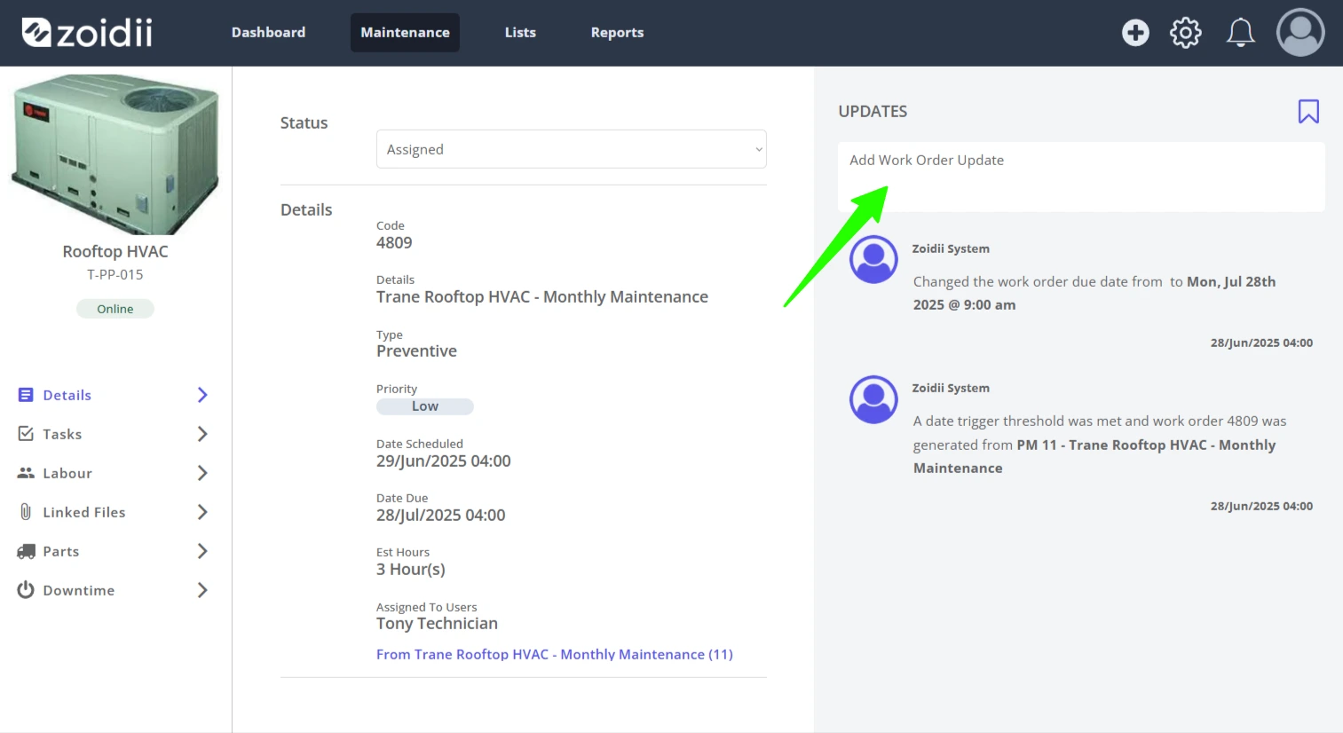Switch to the Dashboard tab
Image resolution: width=1343 pixels, height=733 pixels.
pos(268,33)
